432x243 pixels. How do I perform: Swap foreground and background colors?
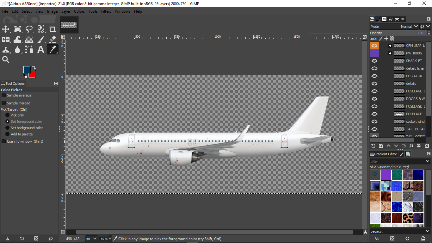tap(34, 68)
